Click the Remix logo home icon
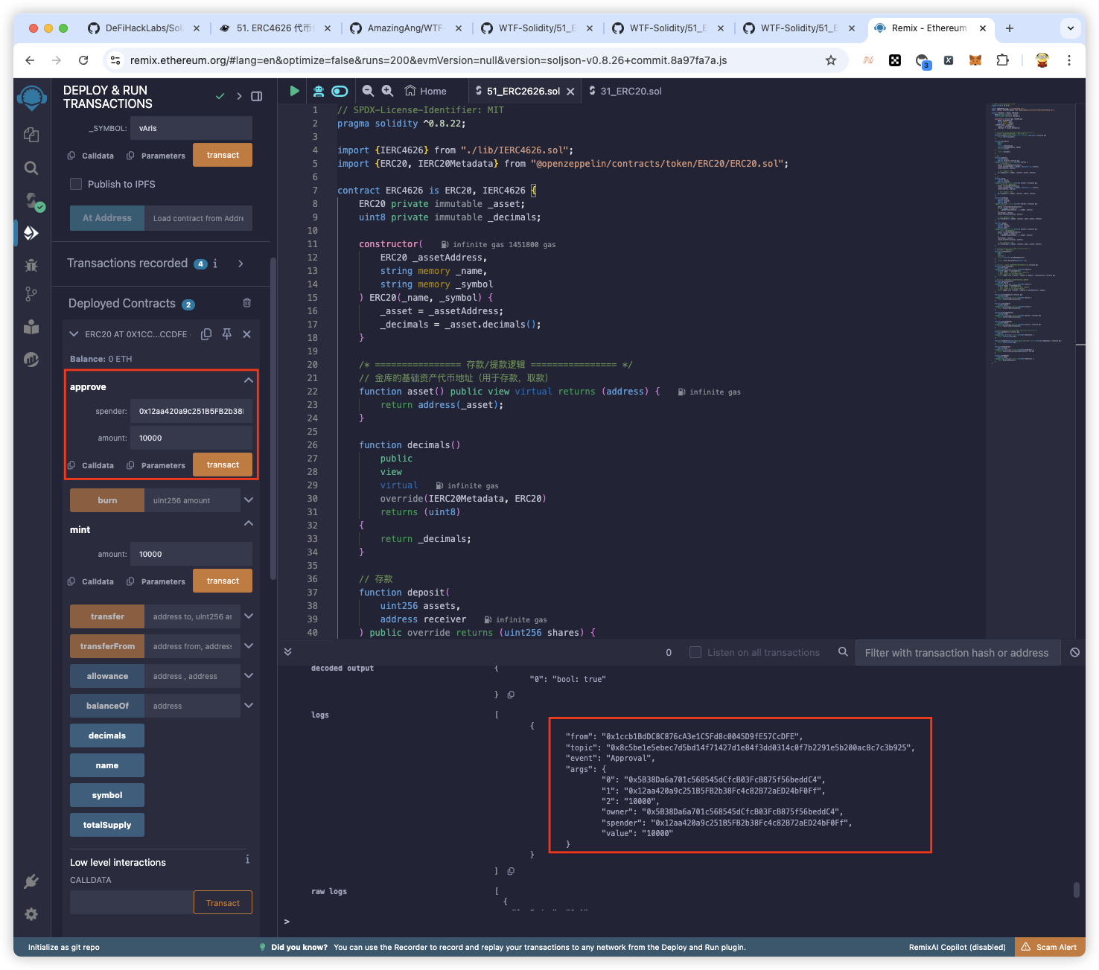Screen dimensions: 1099x970 point(31,98)
